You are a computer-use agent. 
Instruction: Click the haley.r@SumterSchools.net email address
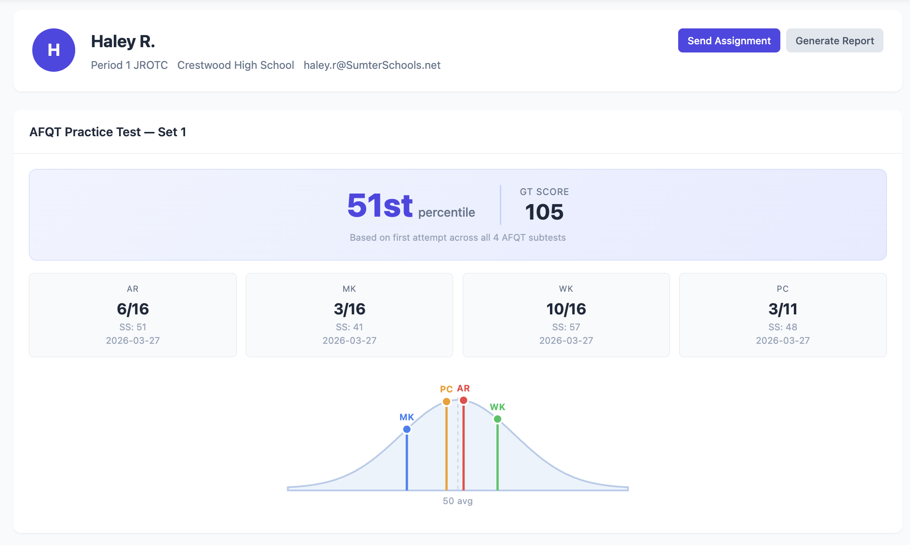point(372,65)
